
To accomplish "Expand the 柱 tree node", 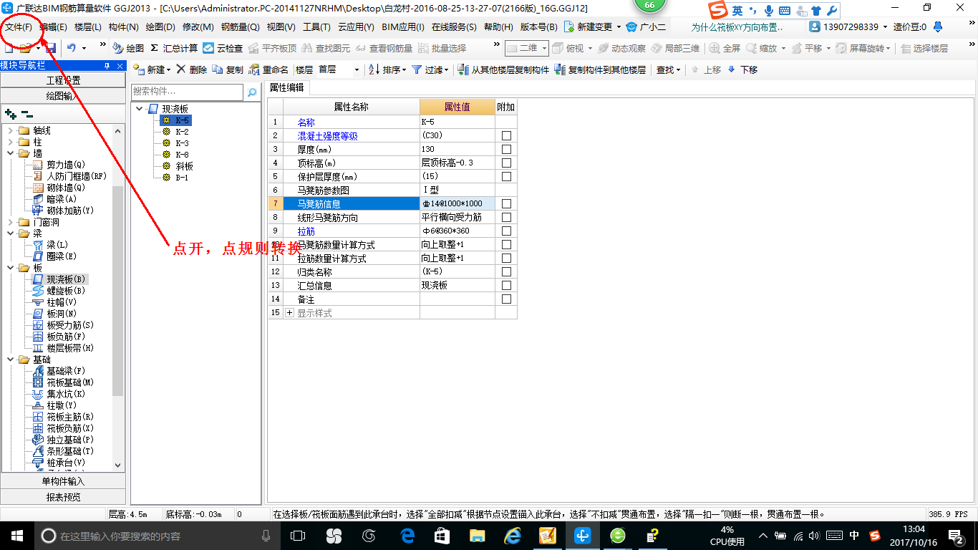I will click(x=11, y=142).
